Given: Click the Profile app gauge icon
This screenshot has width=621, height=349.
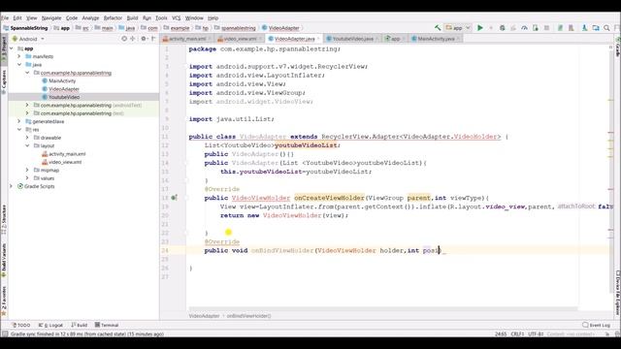Looking at the screenshot, I should (x=524, y=28).
